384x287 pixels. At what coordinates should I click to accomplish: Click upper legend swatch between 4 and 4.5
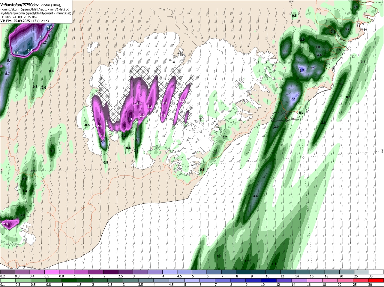click(170, 272)
